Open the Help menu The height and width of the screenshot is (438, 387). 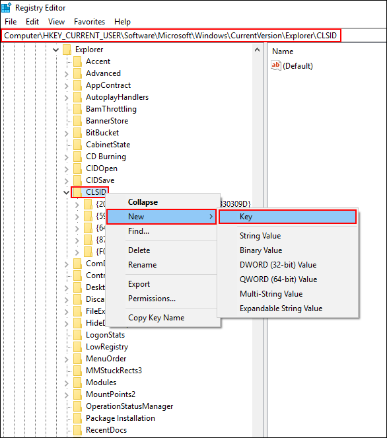point(122,22)
